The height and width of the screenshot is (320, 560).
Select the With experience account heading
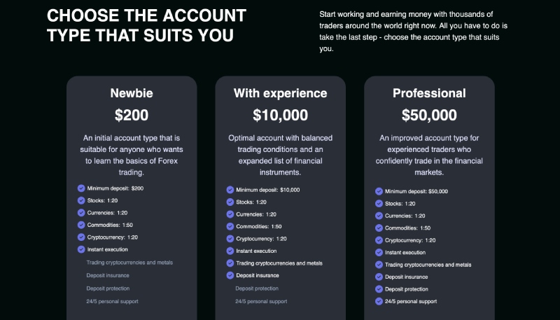click(x=281, y=93)
